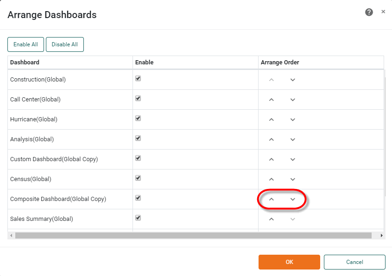
Task: Move Custom Dashboard up in order
Action: (x=271, y=159)
